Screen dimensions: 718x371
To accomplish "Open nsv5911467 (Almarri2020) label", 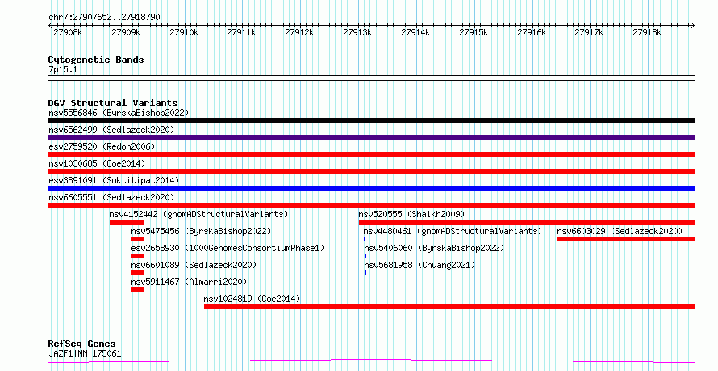I will coord(189,282).
